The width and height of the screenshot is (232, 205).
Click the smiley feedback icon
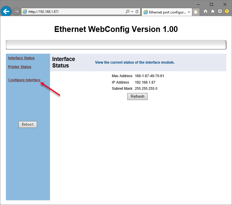tap(227, 11)
